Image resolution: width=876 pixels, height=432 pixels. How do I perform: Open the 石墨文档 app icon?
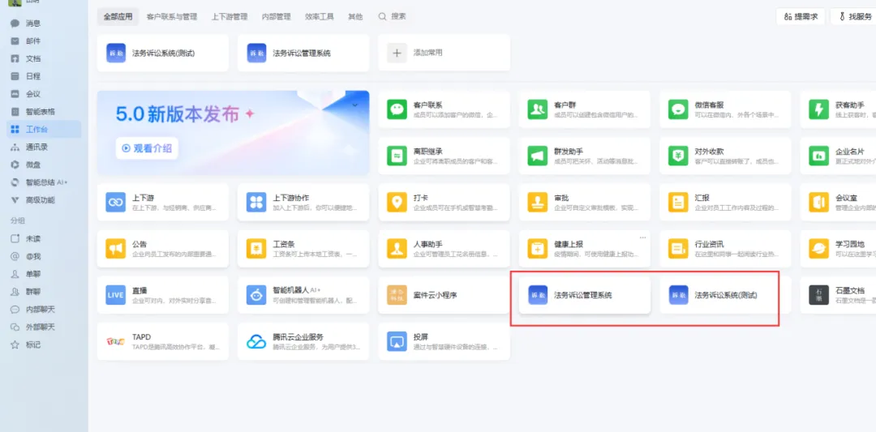819,295
